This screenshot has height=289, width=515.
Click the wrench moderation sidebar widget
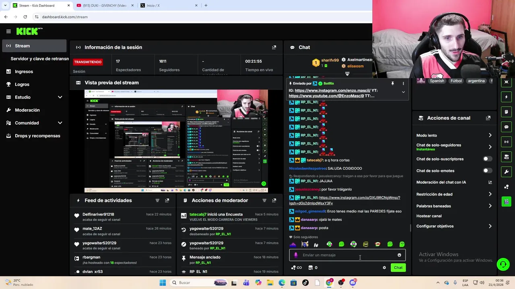point(506,172)
